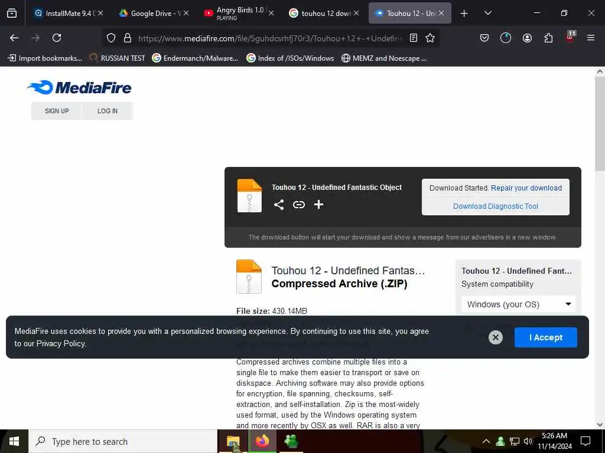Open the notification center icon
Image resolution: width=605 pixels, height=453 pixels.
point(586,441)
